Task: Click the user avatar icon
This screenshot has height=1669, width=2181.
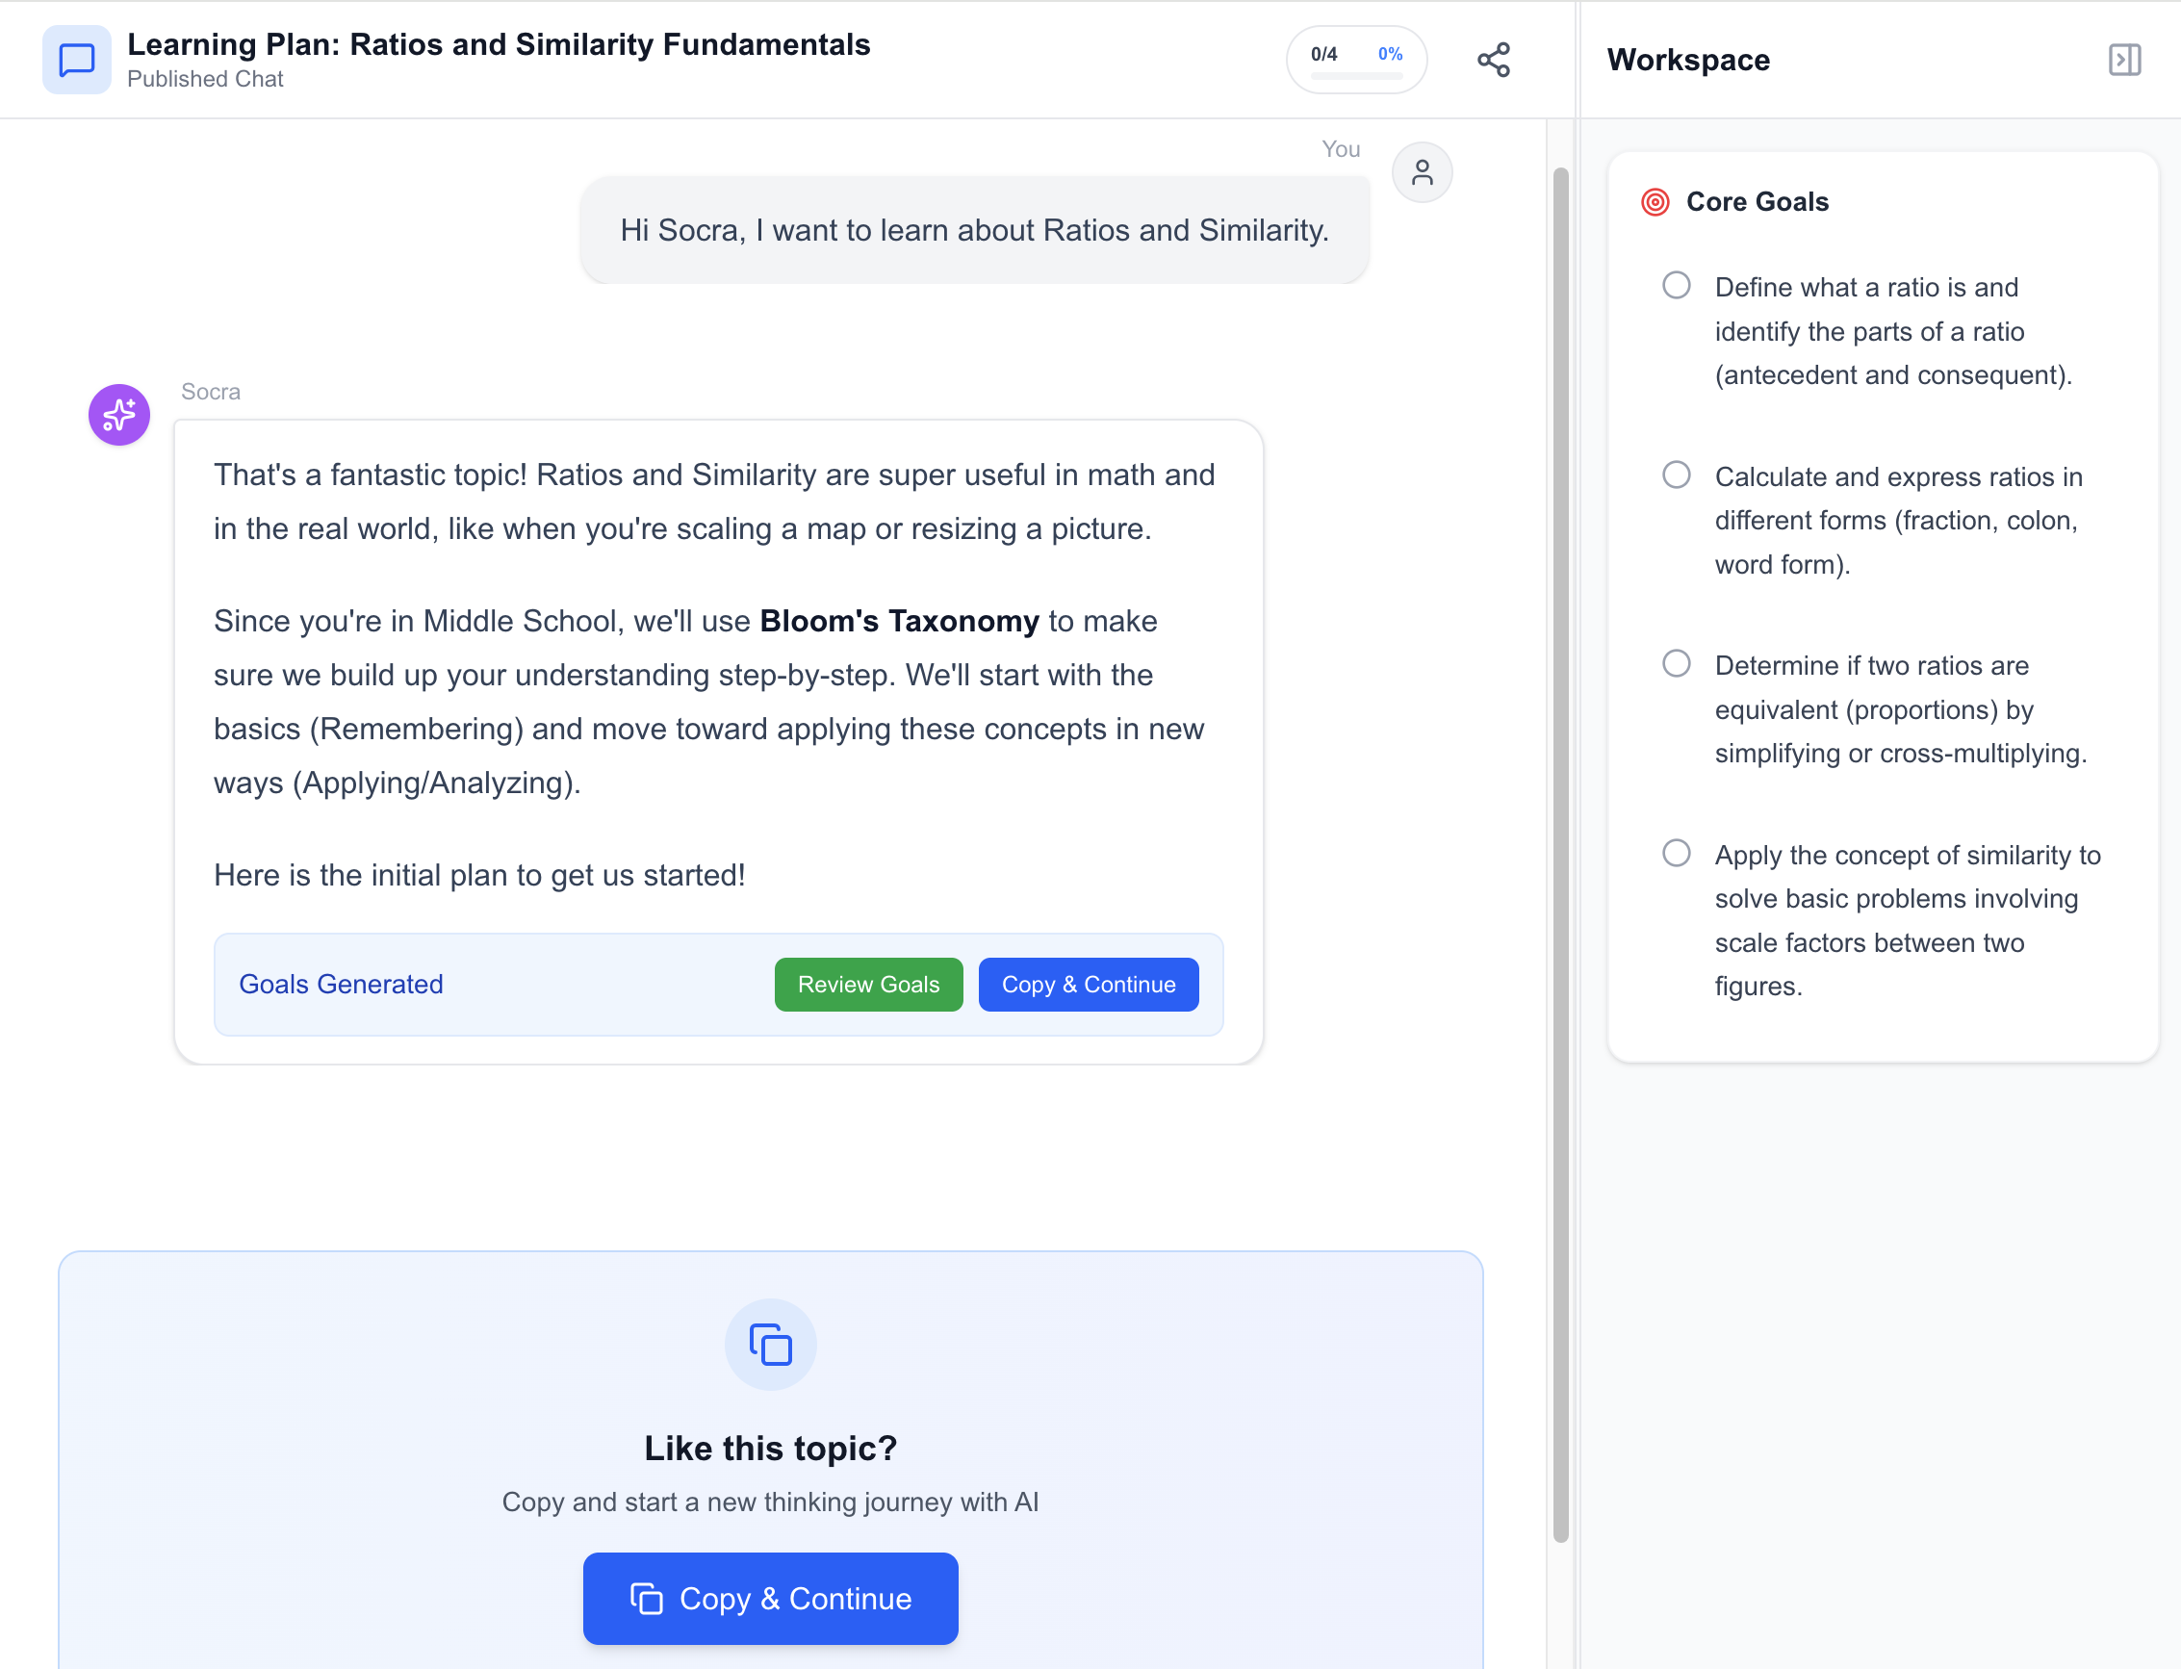Action: tap(1422, 173)
